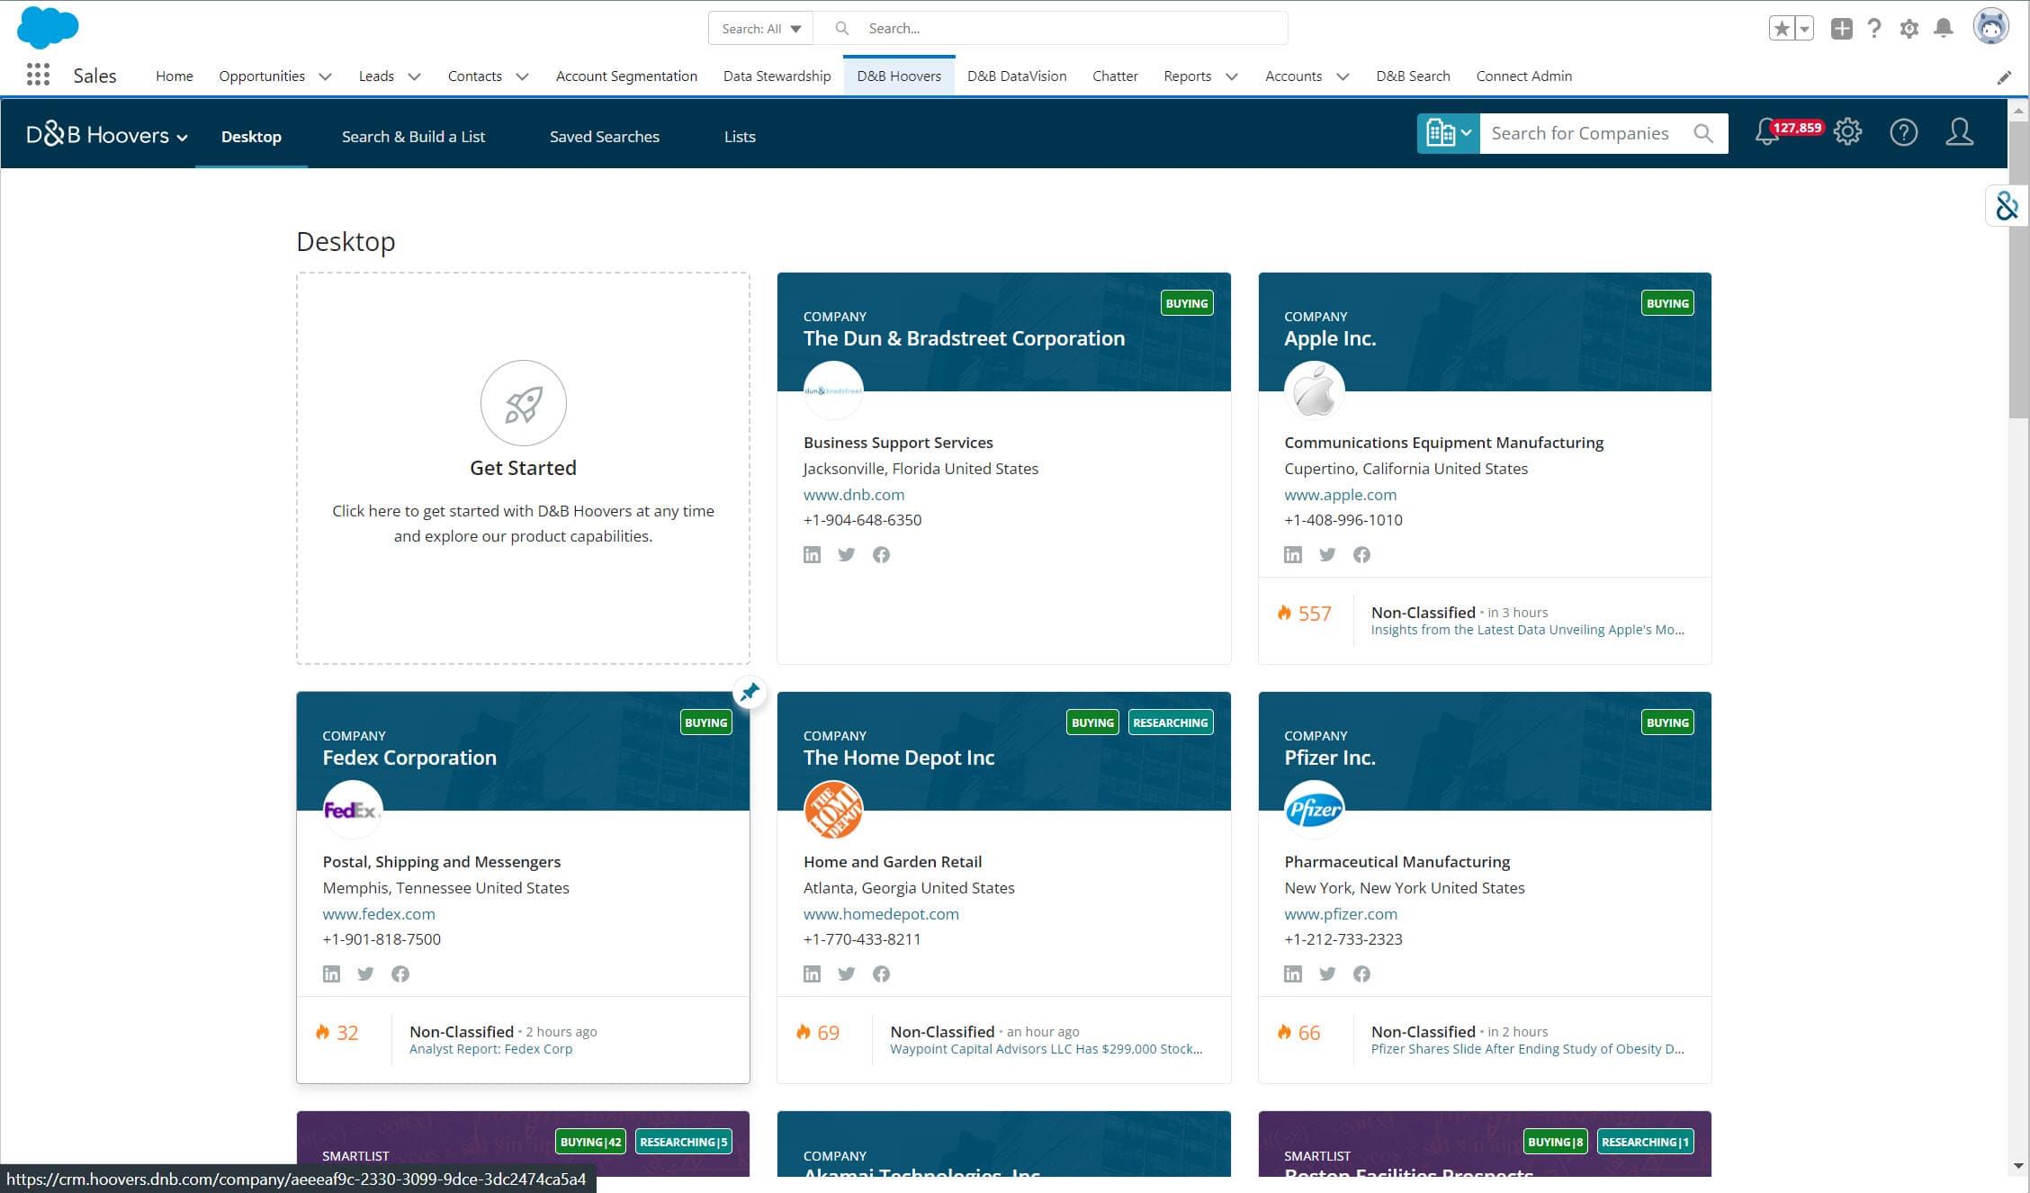
Task: Open D&B Hoovers alerts bell with 127,859
Action: (1767, 132)
